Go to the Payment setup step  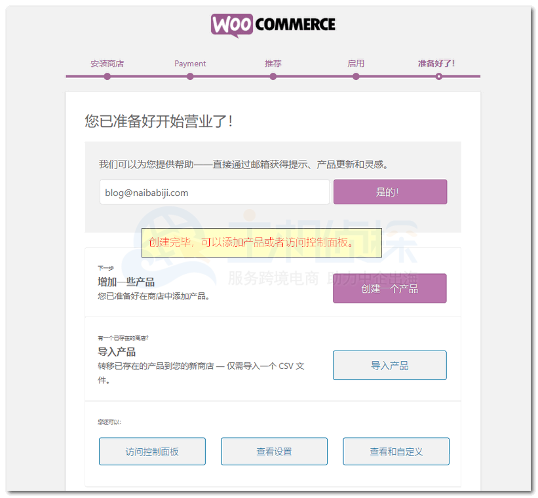[x=190, y=64]
